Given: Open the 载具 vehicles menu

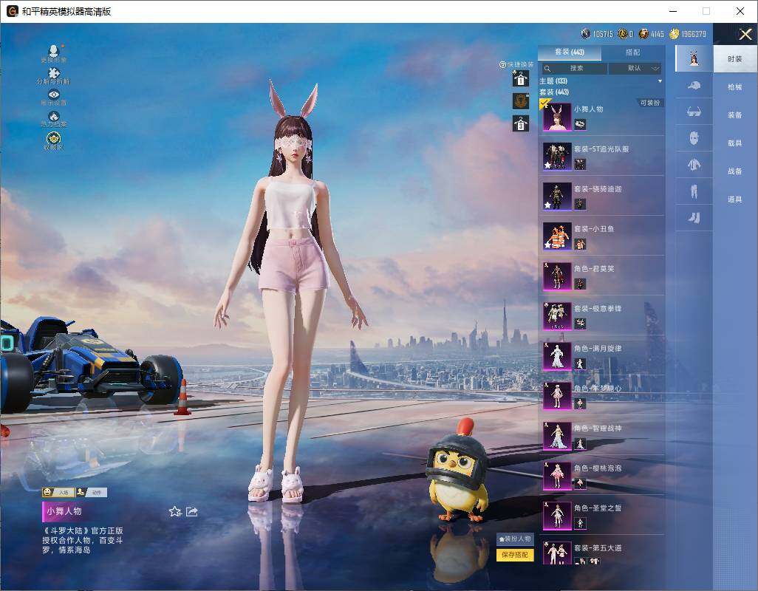Looking at the screenshot, I should pos(735,143).
